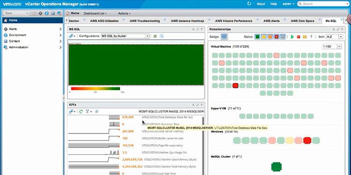Click the green play icon in Relashionships toolbar
The height and width of the screenshot is (175, 351).
tap(292, 37)
